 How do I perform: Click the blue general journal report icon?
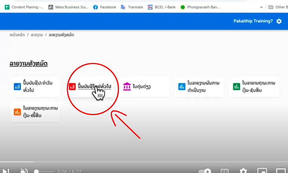coord(18,86)
